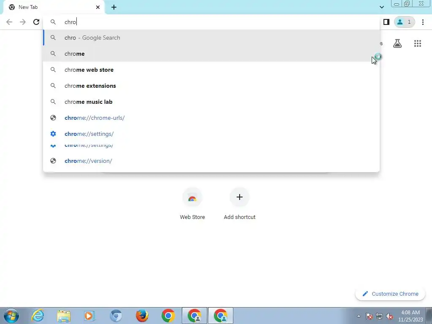Image resolution: width=432 pixels, height=324 pixels.
Task: Open the tab search chevron
Action: 381,7
